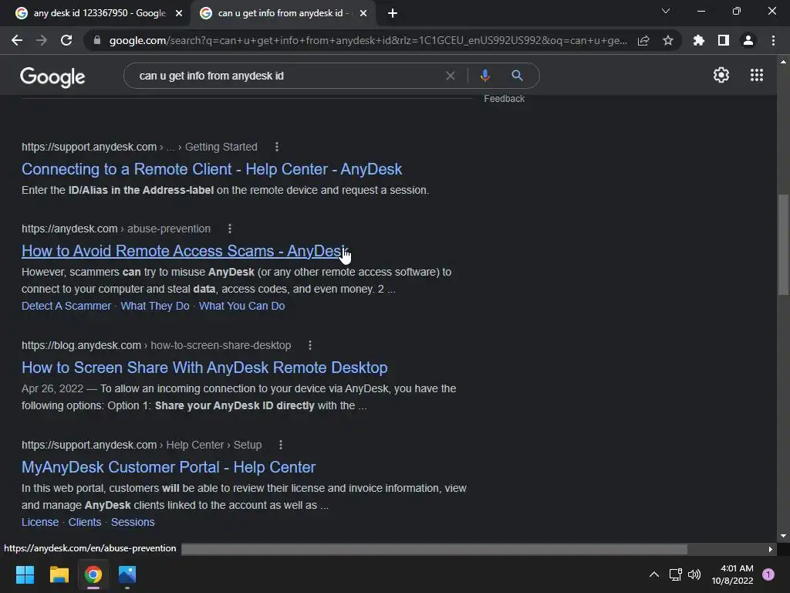Image resolution: width=790 pixels, height=593 pixels.
Task: Send Feedback on the results box
Action: coord(504,99)
